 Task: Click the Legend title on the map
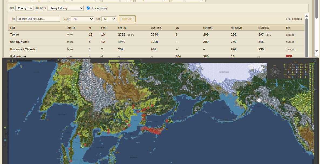tap(295, 62)
